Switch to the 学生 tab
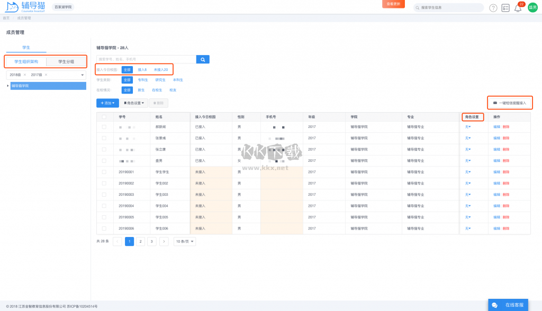Screen dimensions: 542x311 coord(26,48)
